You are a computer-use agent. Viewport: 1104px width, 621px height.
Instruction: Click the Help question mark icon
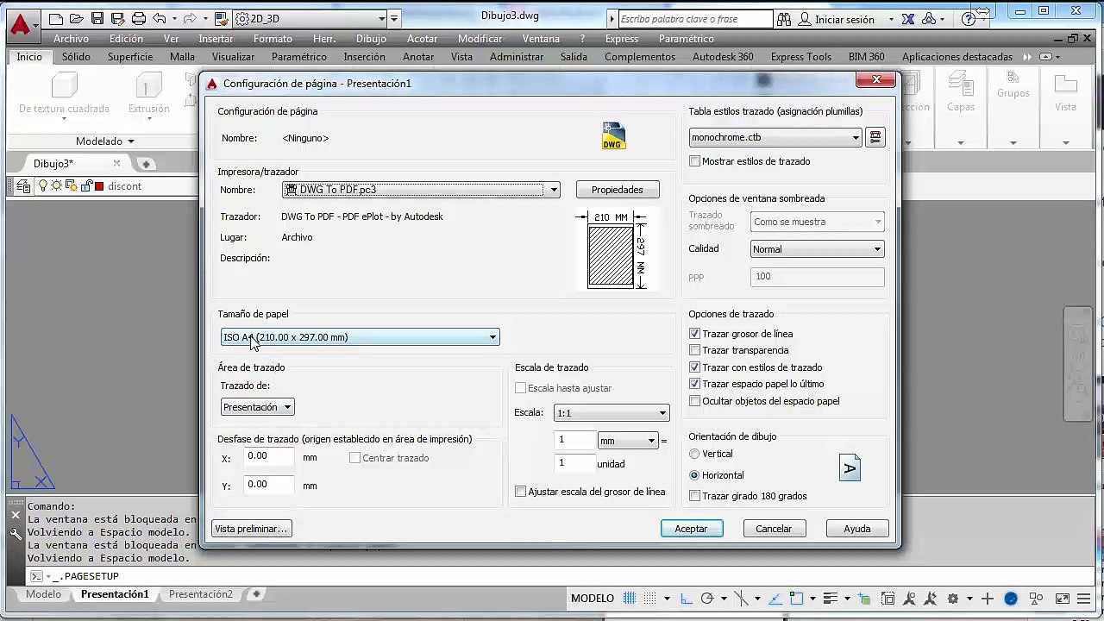click(969, 19)
